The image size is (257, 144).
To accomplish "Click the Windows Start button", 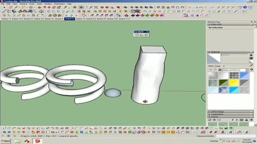I will point(5,141).
